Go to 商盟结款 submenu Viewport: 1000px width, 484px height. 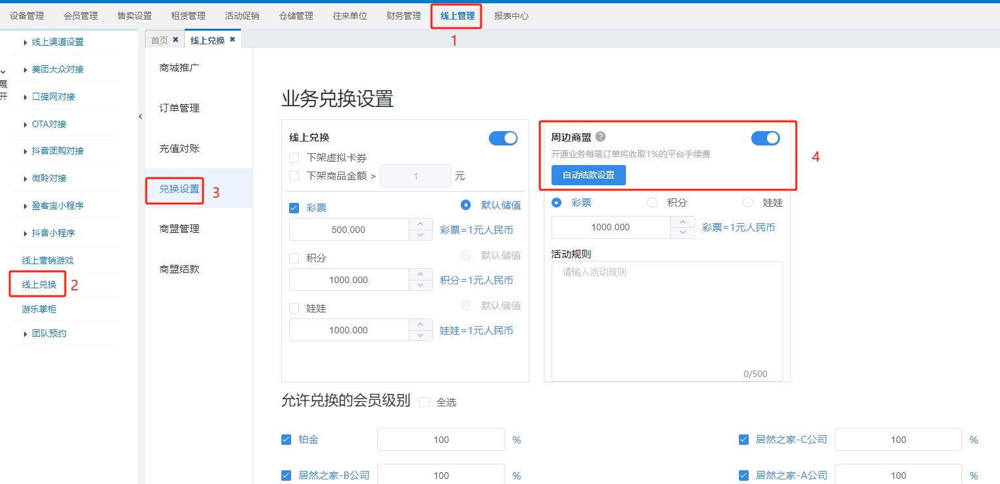180,269
